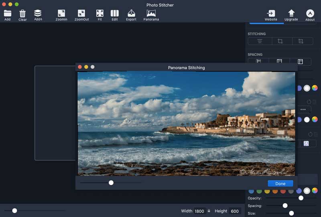
Task: Select the middle crop stitching icon
Action: (280, 41)
